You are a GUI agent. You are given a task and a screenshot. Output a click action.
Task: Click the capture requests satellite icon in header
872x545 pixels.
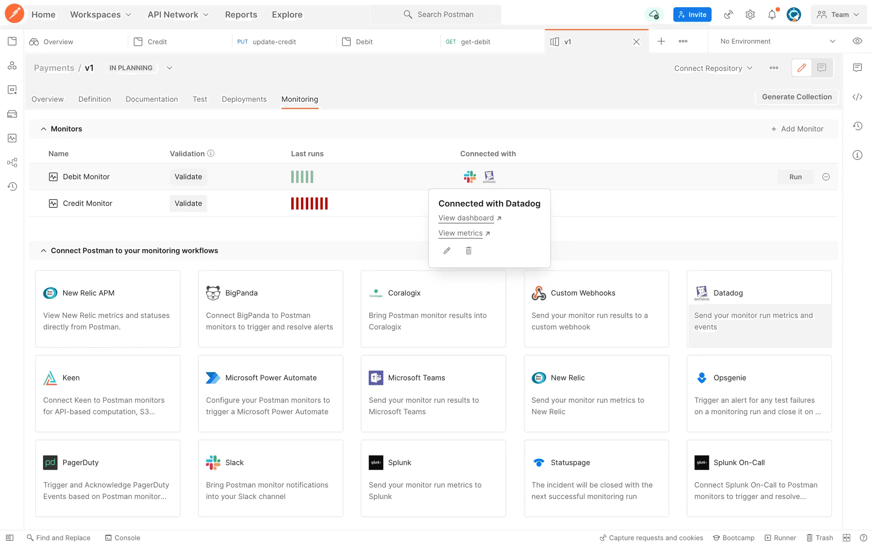(729, 14)
